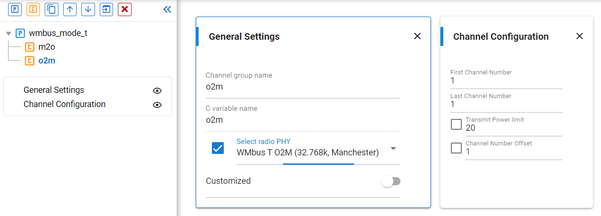Toggle Channel Configuration visibility eye icon
Viewport: 601px width, 216px height.
(x=157, y=105)
